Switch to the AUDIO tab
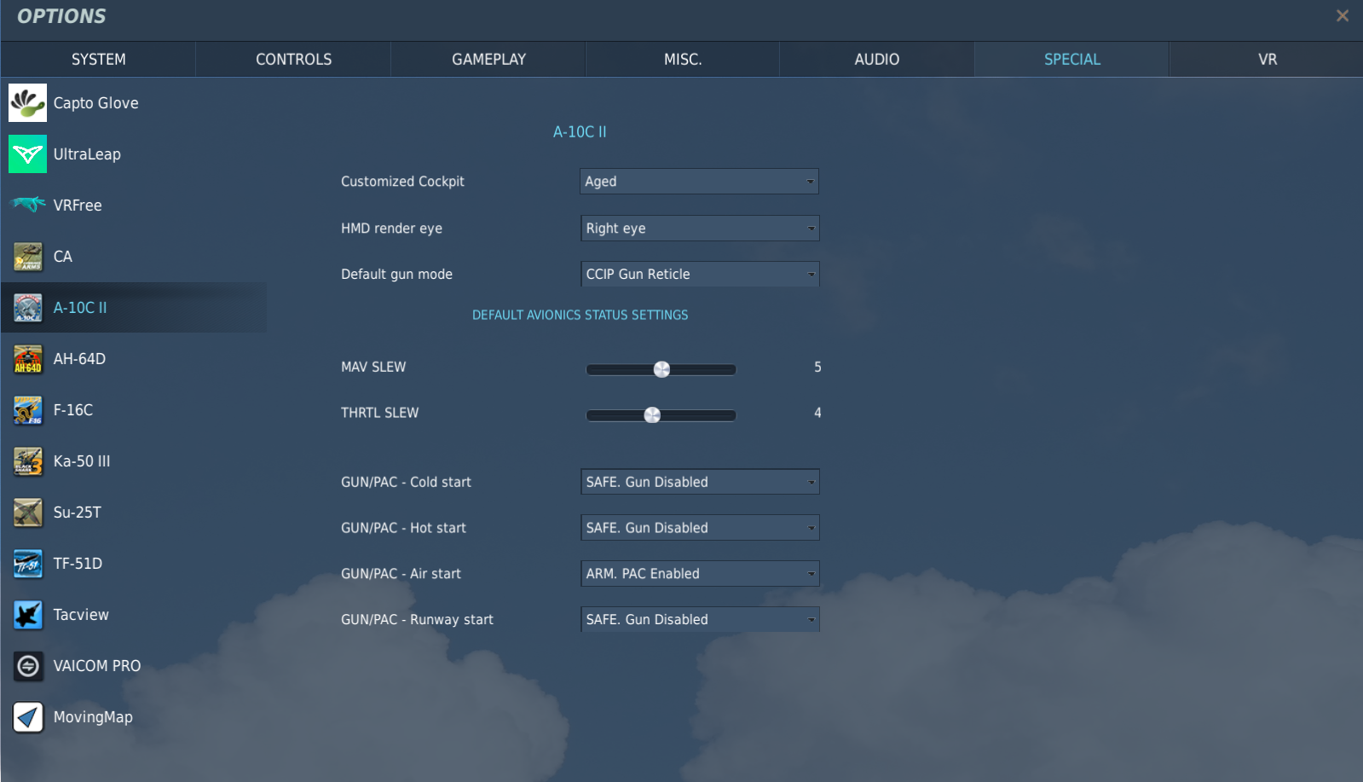Viewport: 1363px width, 782px height. [x=877, y=60]
